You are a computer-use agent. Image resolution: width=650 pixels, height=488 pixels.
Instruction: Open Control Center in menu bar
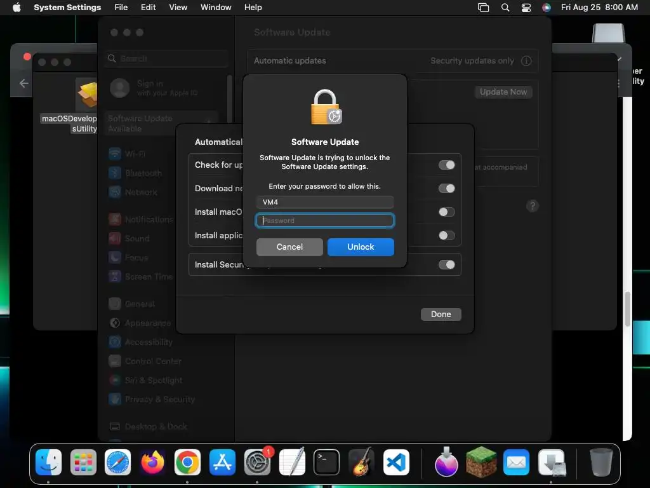pyautogui.click(x=526, y=8)
